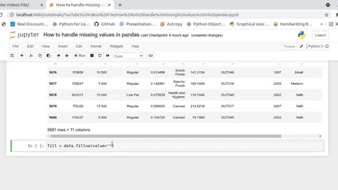Image resolution: width=338 pixels, height=190 pixels.
Task: Click the Jupyter logo
Action: [x=24, y=35]
